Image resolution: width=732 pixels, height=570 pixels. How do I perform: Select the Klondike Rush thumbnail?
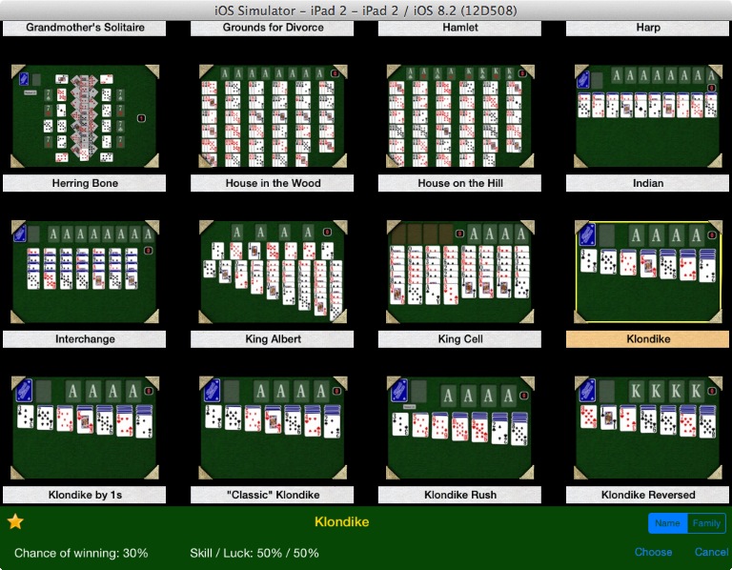tap(460, 428)
